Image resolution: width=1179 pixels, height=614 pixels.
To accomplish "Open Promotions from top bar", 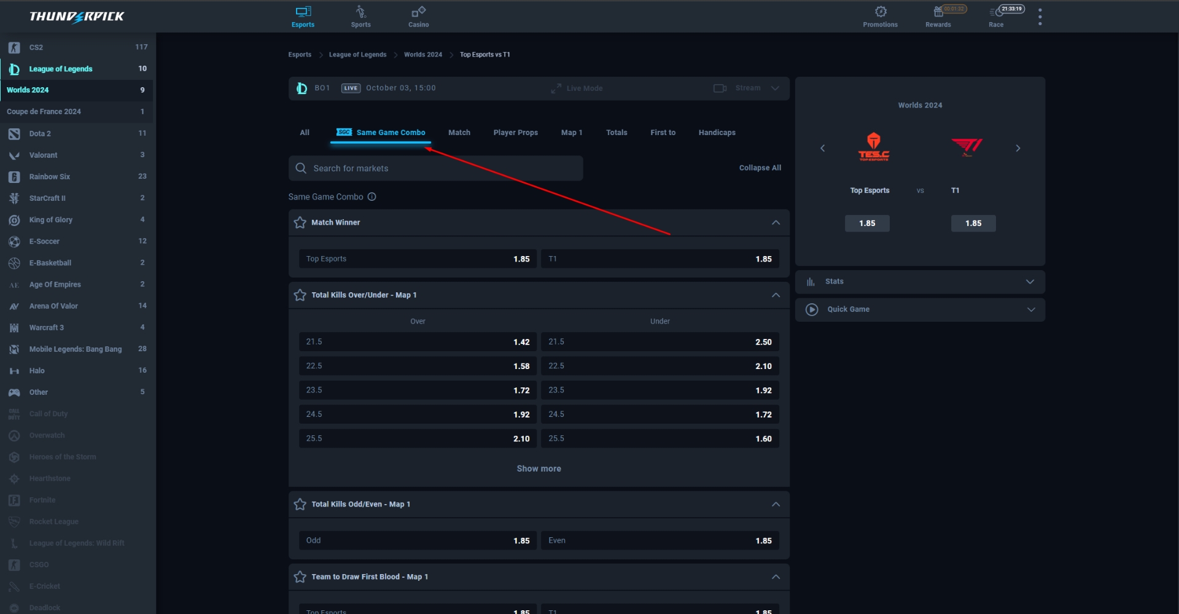I will (x=880, y=17).
